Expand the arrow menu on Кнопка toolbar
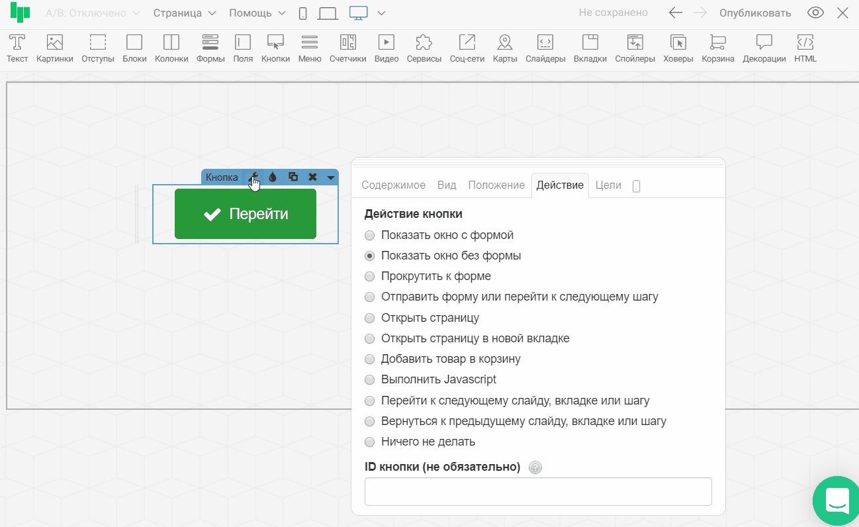 (x=330, y=177)
